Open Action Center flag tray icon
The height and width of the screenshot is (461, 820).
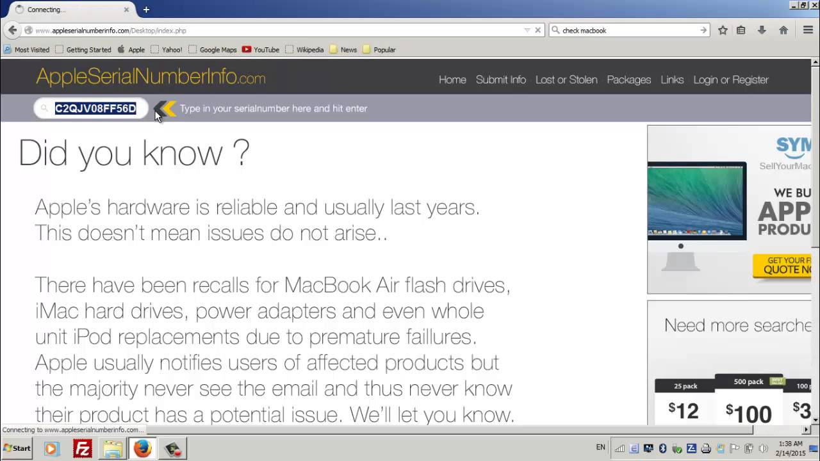point(734,448)
